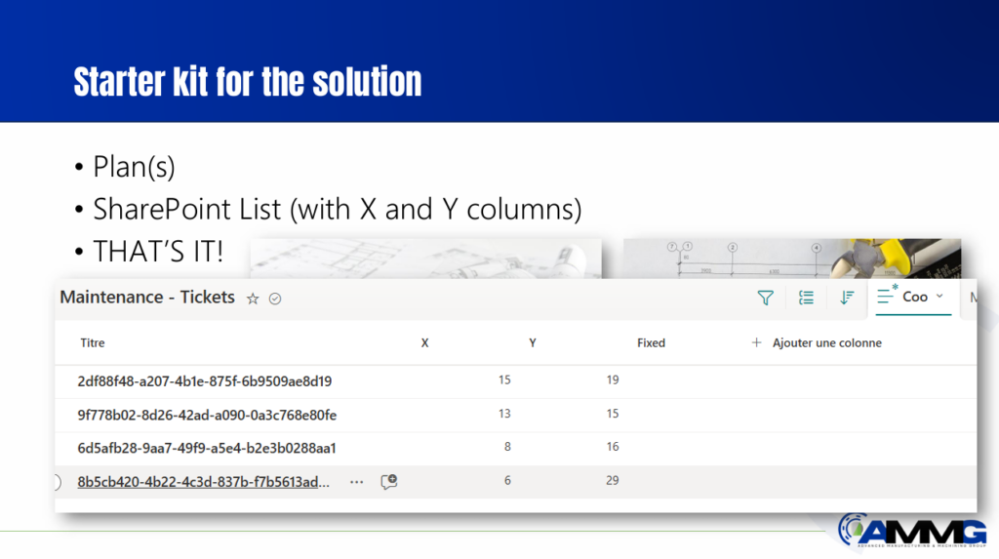Click the status checkmark icon beside list title
The image size is (999, 559).
coord(275,299)
